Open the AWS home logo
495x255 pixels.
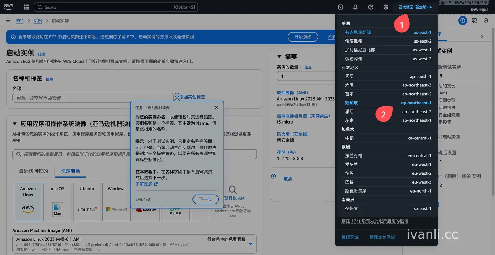click(x=9, y=7)
